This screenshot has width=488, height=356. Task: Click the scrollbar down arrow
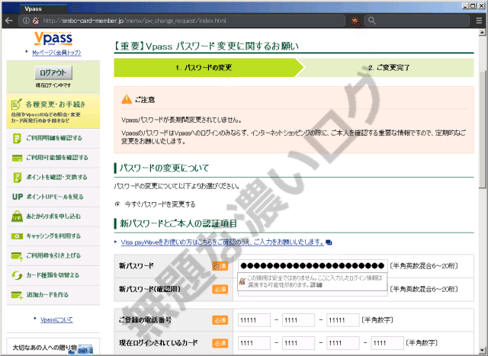tap(482, 350)
